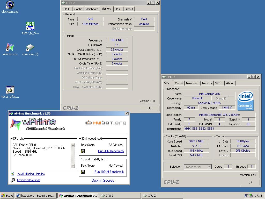Open Memory tab in processor CPU-Z window
Image resolution: width=265 pixels, height=199 pixels.
tap(207, 83)
